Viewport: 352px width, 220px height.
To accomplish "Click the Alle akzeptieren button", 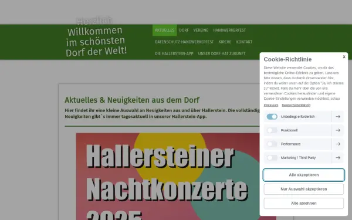I will (303, 175).
